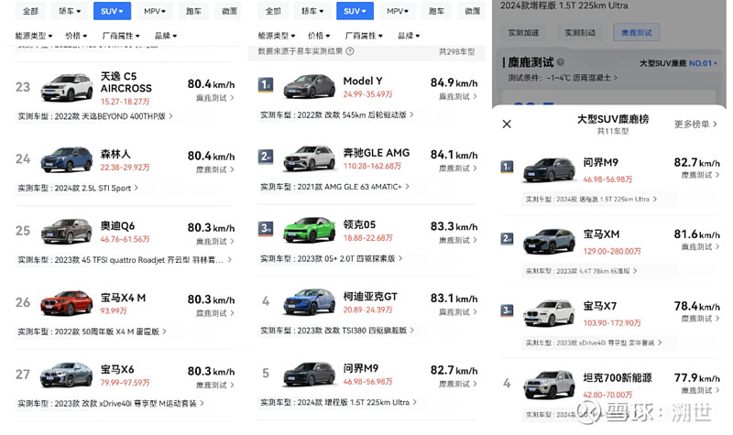Open the 天逸 C5 AIRCROSS car image

(x=66, y=87)
